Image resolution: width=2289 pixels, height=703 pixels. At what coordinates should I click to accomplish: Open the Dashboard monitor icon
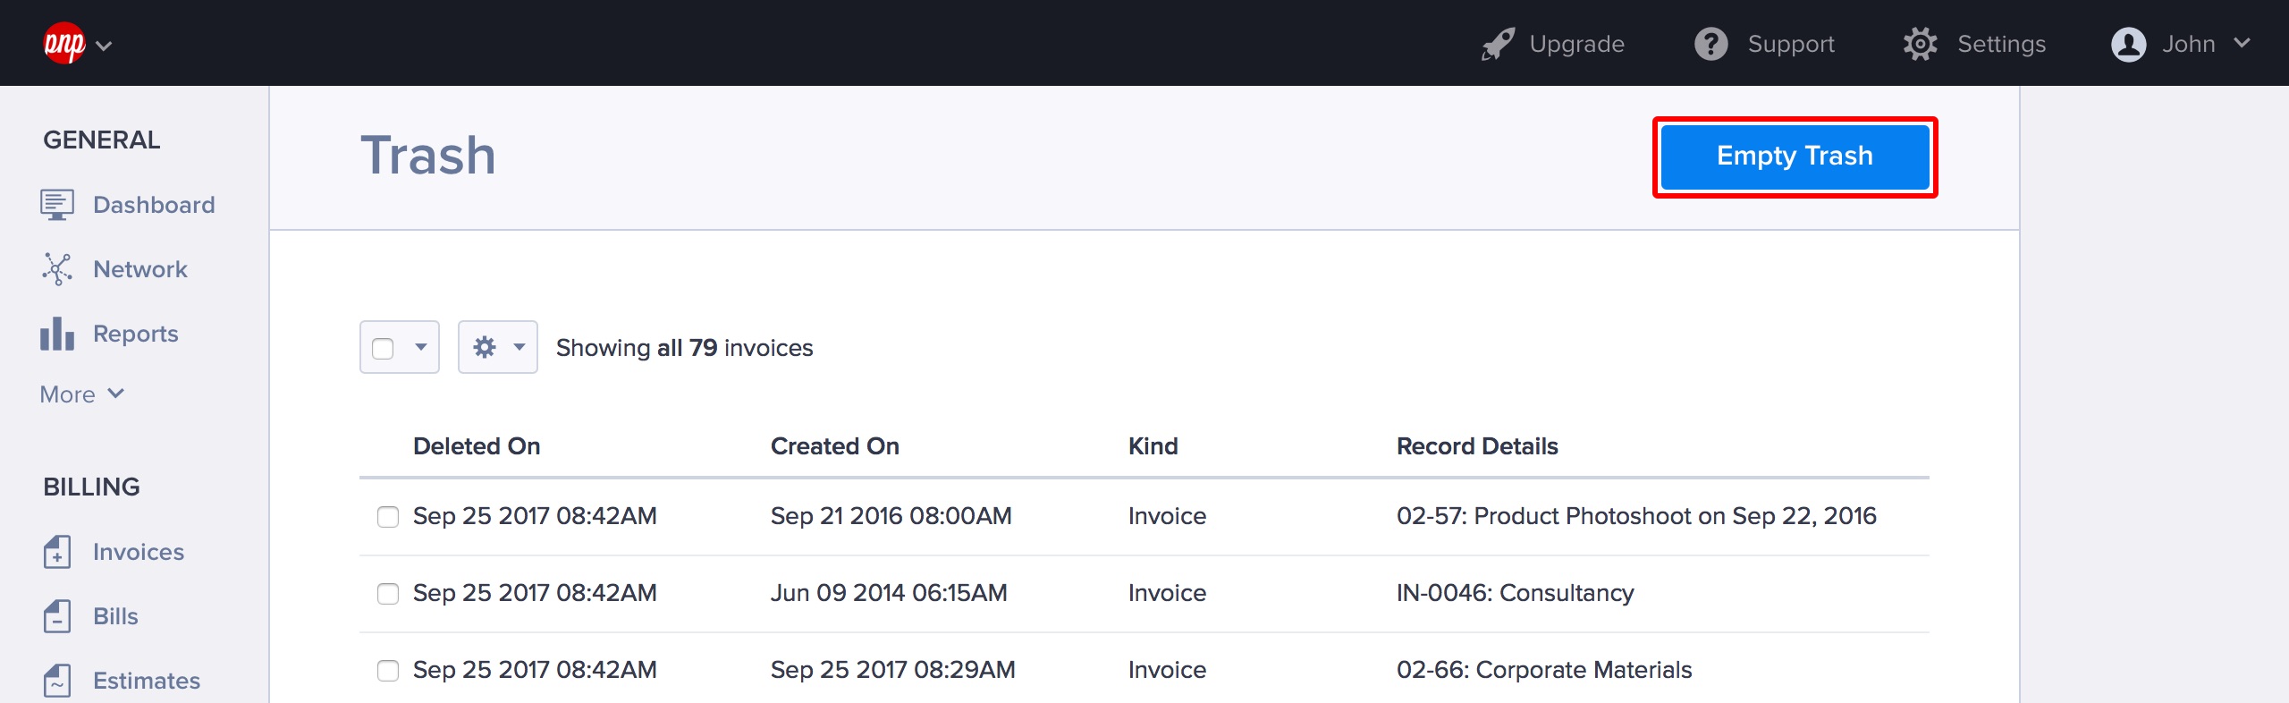point(56,205)
